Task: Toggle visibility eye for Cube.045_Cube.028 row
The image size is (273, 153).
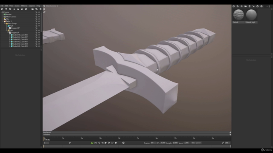Action: click(x=39, y=35)
